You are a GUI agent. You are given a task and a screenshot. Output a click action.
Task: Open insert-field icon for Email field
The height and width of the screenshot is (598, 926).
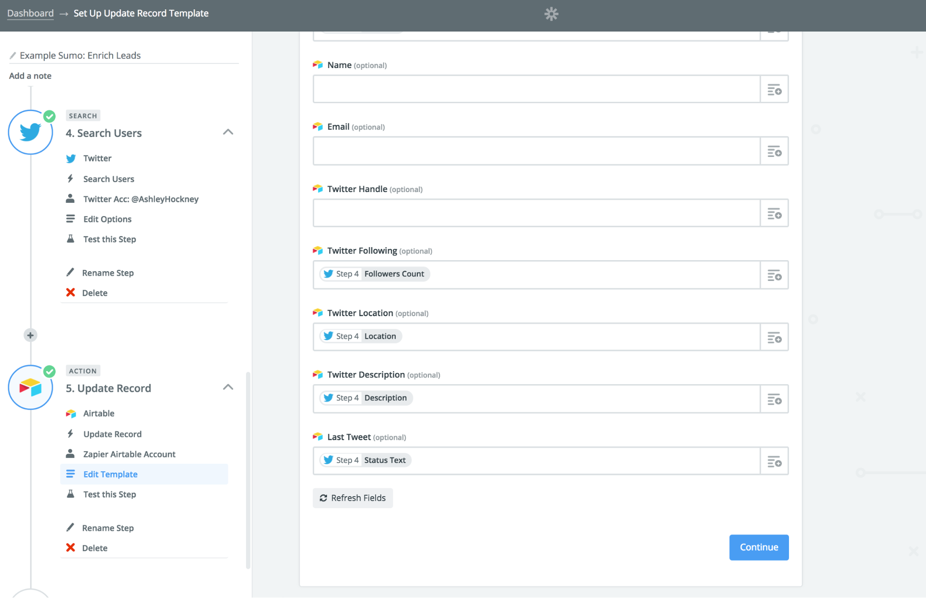pyautogui.click(x=774, y=151)
